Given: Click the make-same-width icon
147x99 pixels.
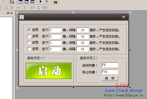Looking at the screenshot, I should click(32, 8).
